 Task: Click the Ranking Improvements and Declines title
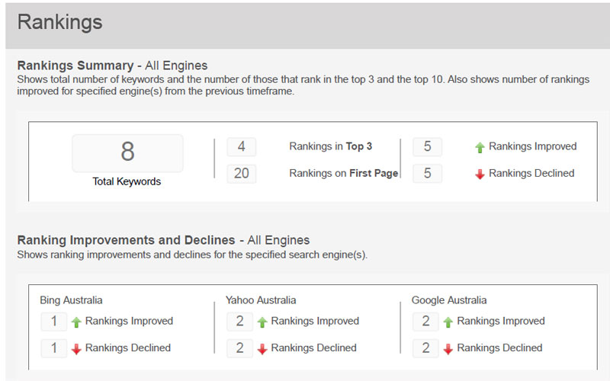pyautogui.click(x=163, y=241)
